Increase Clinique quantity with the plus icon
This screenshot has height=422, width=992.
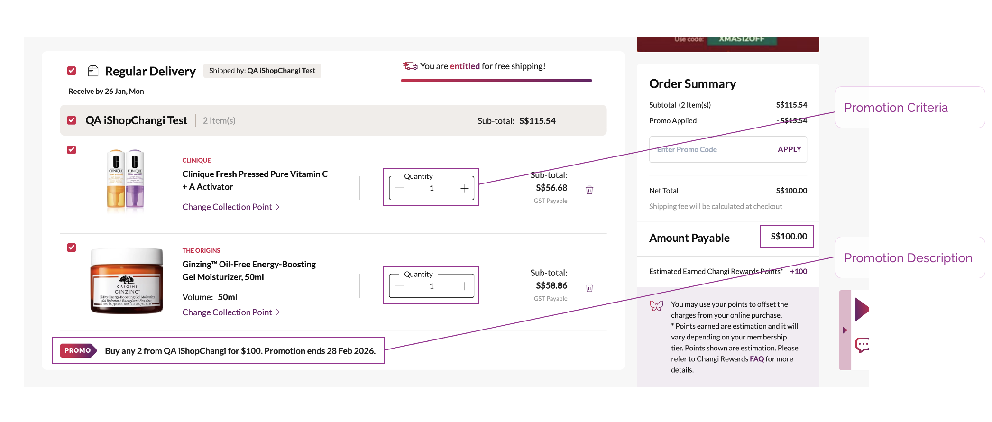pos(464,188)
